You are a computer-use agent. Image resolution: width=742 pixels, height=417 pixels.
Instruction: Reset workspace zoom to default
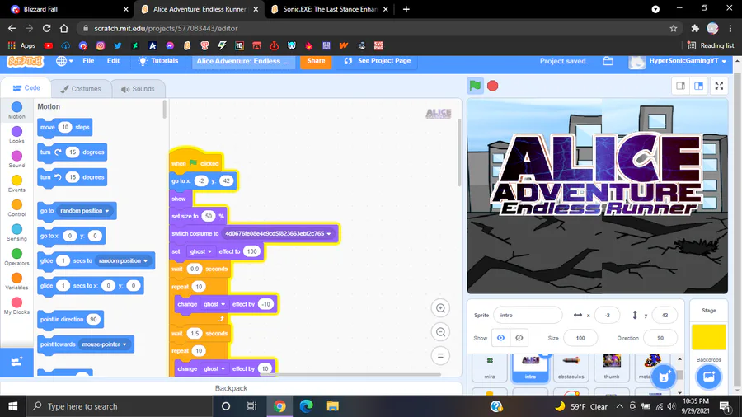tap(440, 355)
